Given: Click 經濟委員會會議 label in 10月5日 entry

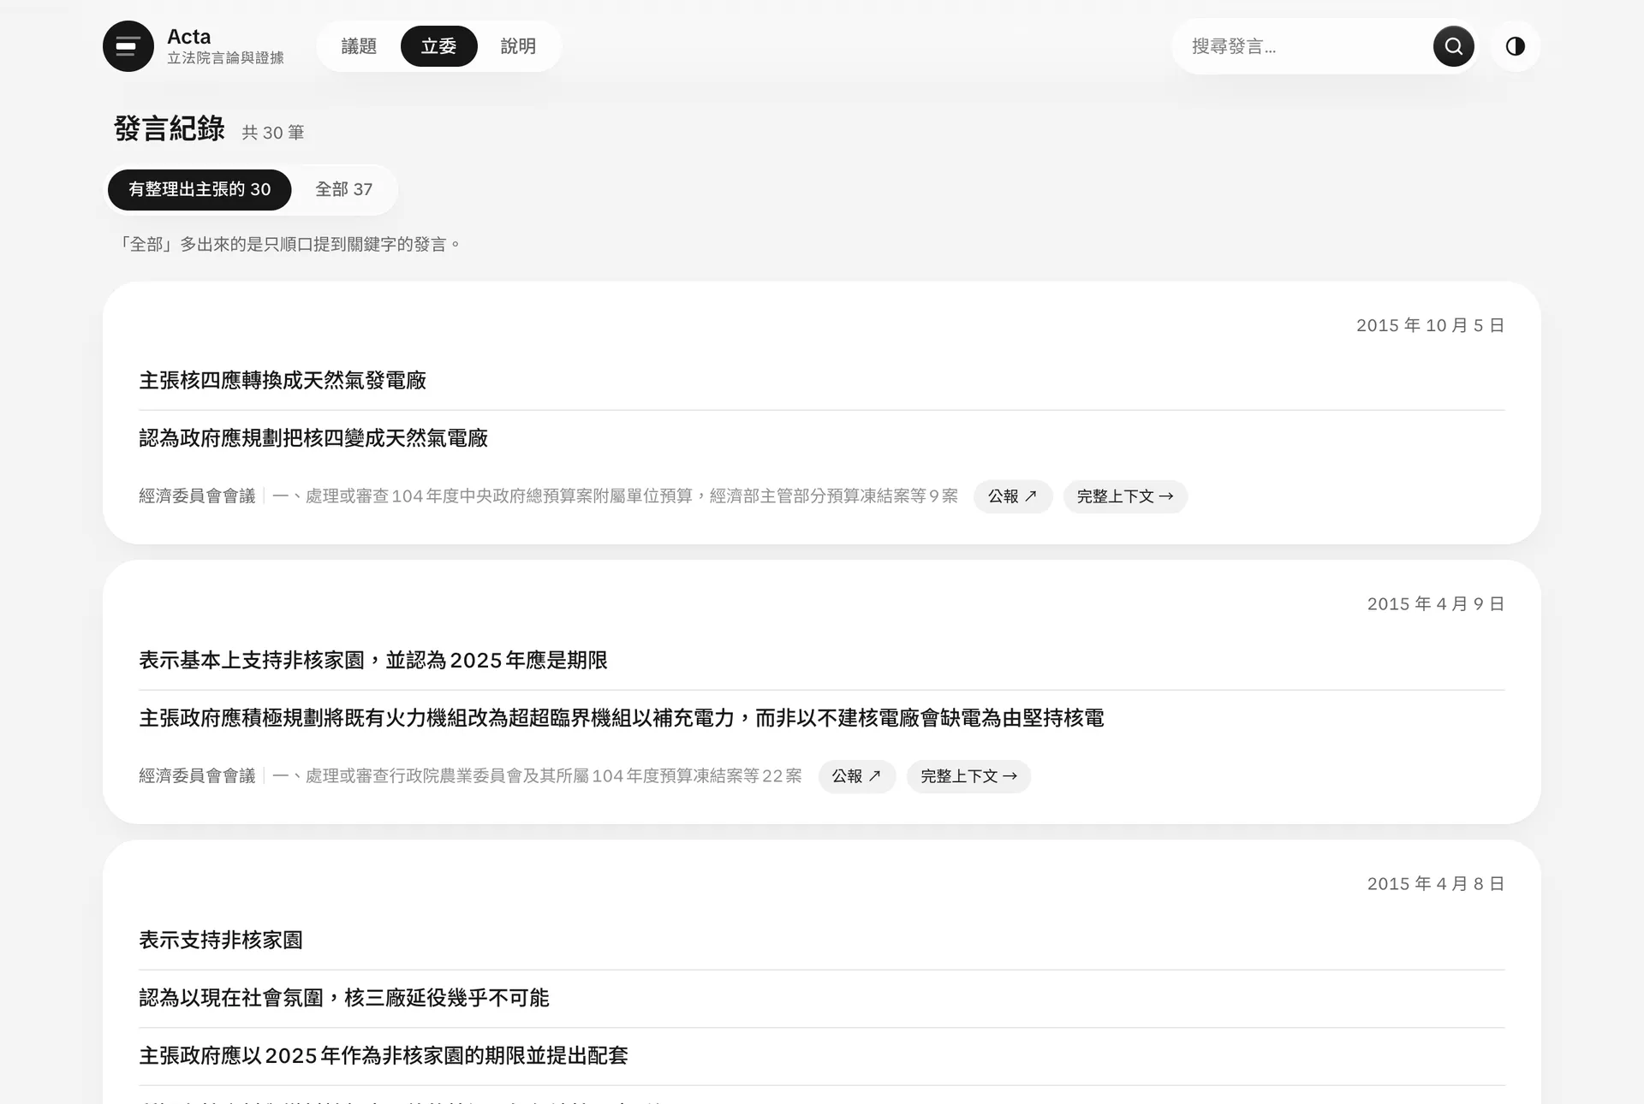Looking at the screenshot, I should (x=197, y=496).
